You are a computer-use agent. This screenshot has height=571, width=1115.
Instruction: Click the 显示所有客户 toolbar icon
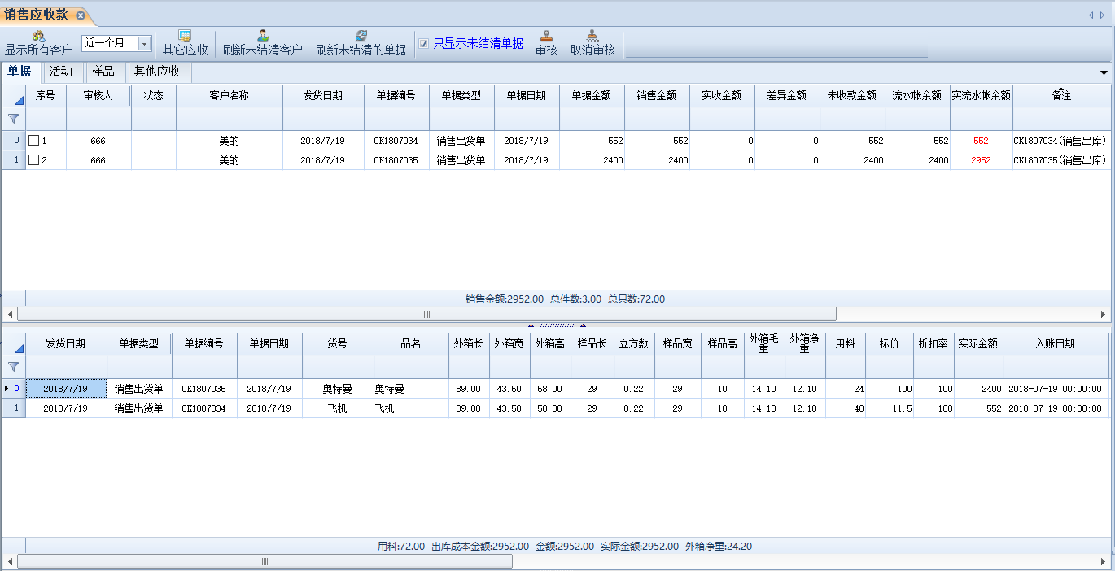tap(38, 37)
